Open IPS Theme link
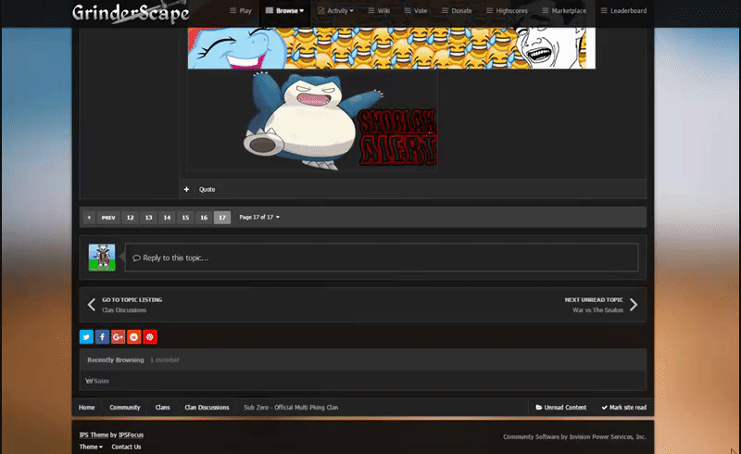741x454 pixels. coord(94,435)
